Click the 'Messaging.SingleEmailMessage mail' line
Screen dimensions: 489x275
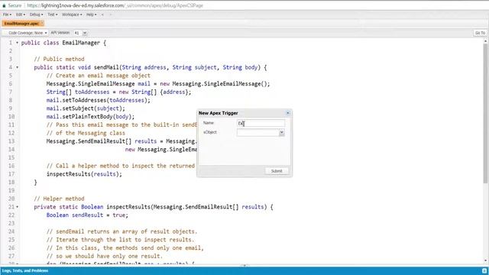158,84
